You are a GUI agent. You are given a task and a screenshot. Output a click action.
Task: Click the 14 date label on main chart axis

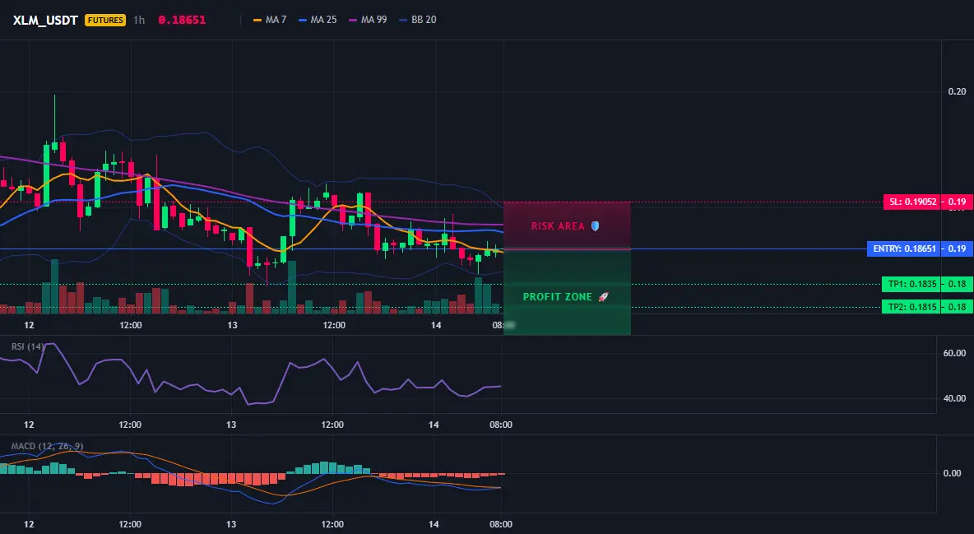point(436,325)
